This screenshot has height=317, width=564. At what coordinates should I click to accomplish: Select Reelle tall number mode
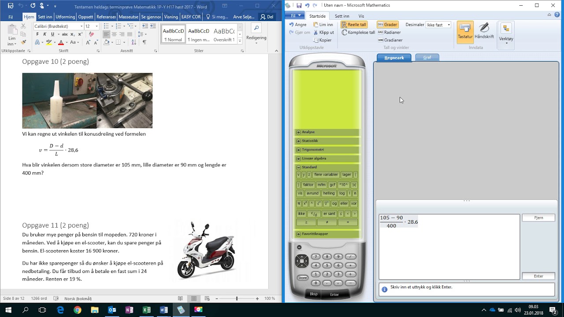[x=354, y=25]
